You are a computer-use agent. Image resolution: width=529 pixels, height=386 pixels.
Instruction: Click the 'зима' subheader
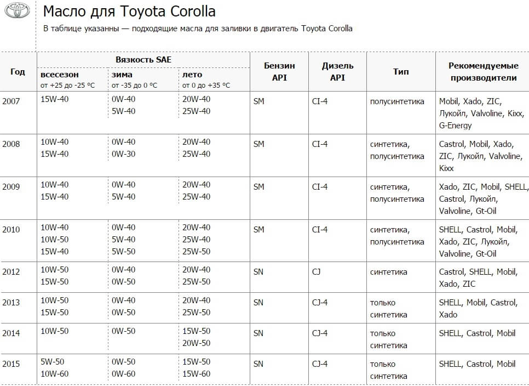pos(122,75)
